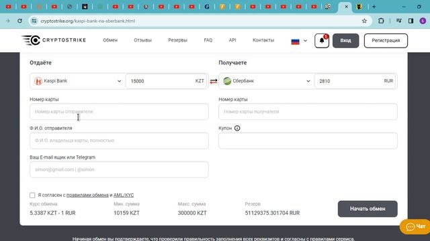The height and width of the screenshot is (241, 430).
Task: Click the Купон input field
Action: point(308,141)
